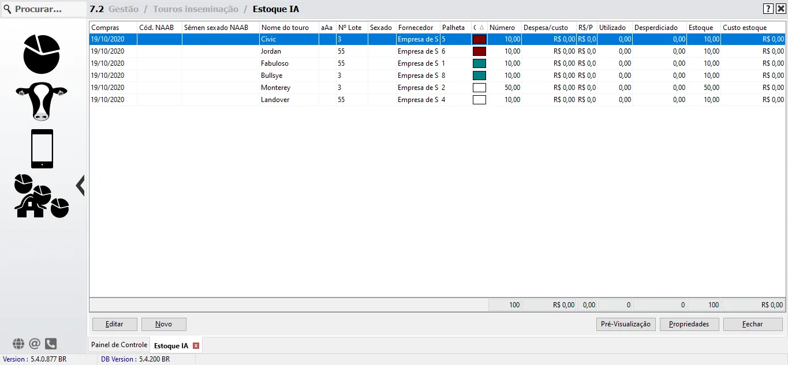Collapse the sidebar with the left chevron
The height and width of the screenshot is (365, 788).
[x=80, y=186]
